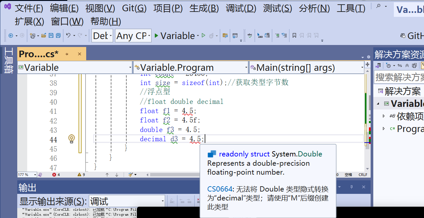Close the 输出 panel
The width and height of the screenshot is (424, 218).
pyautogui.click(x=364, y=187)
